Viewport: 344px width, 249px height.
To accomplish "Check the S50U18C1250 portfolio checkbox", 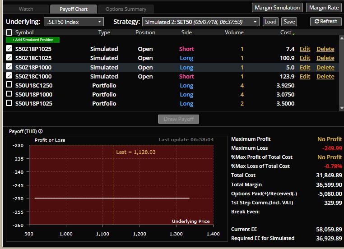I will pyautogui.click(x=9, y=85).
